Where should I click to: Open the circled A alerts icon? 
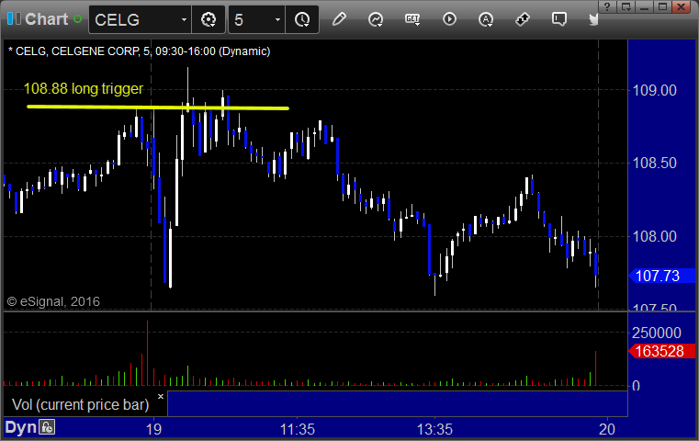486,19
